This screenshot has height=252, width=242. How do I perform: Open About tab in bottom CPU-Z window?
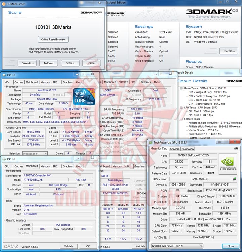point(79,166)
